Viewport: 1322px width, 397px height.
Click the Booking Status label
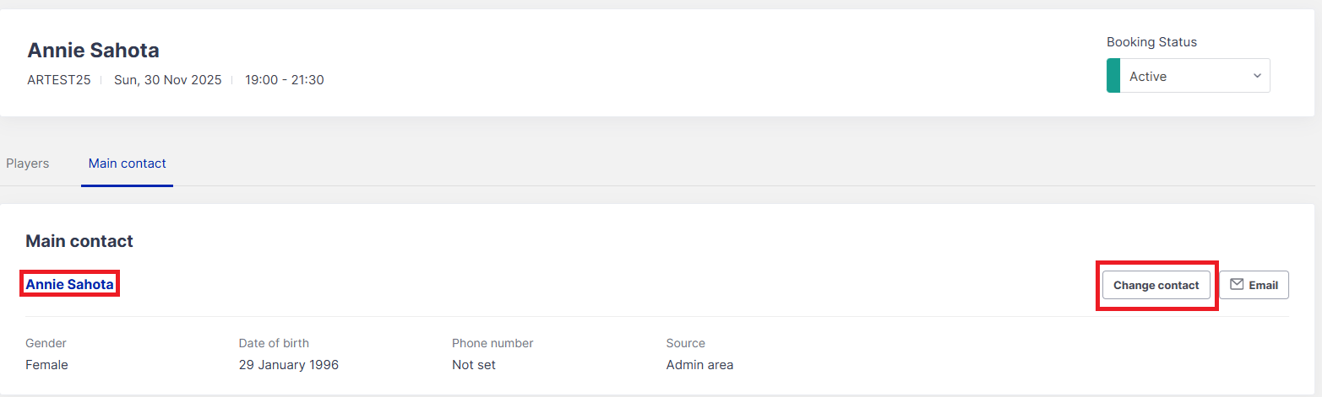click(x=1151, y=42)
